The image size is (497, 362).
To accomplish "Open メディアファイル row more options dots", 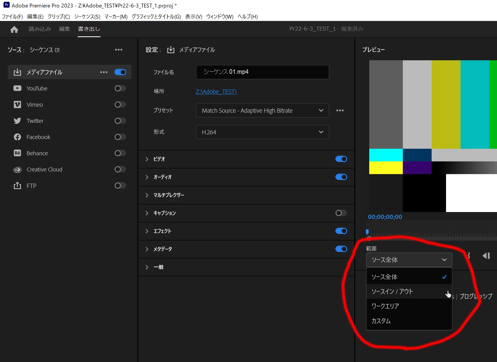I will [x=104, y=72].
